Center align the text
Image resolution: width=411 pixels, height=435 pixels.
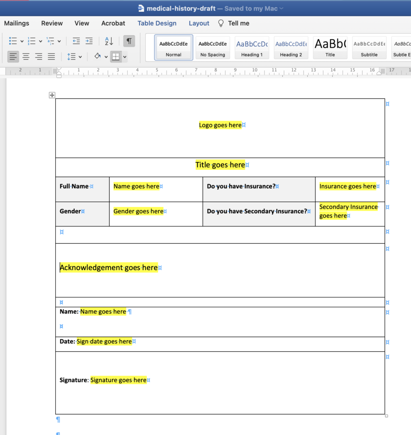(x=26, y=56)
